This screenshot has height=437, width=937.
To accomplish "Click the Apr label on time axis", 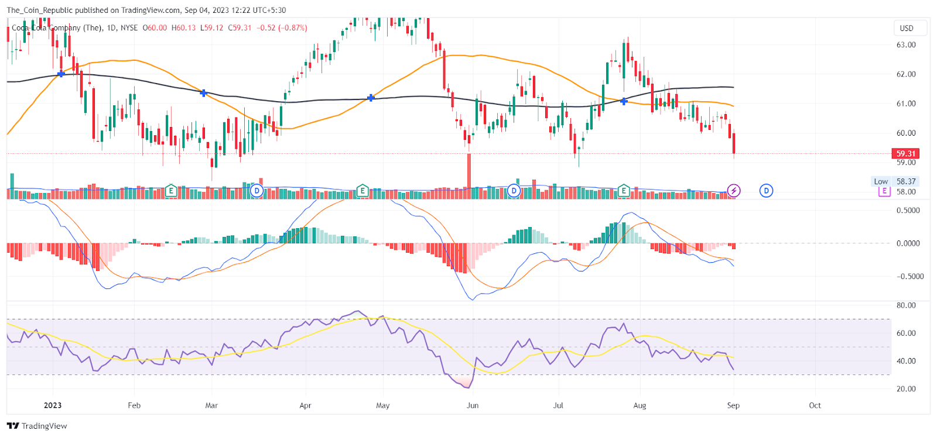I will tap(305, 405).
